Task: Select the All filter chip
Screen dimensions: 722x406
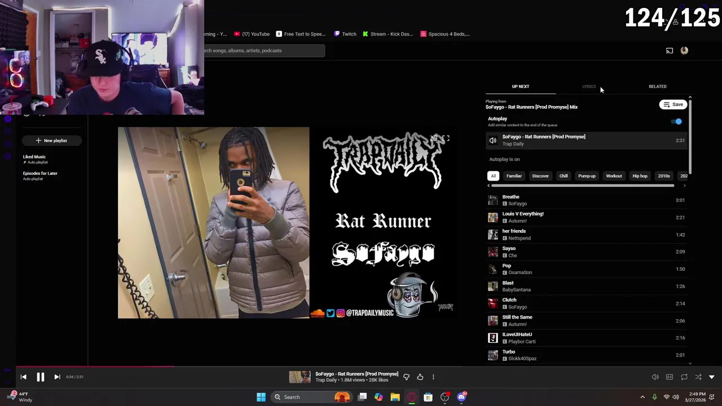Action: (493, 176)
